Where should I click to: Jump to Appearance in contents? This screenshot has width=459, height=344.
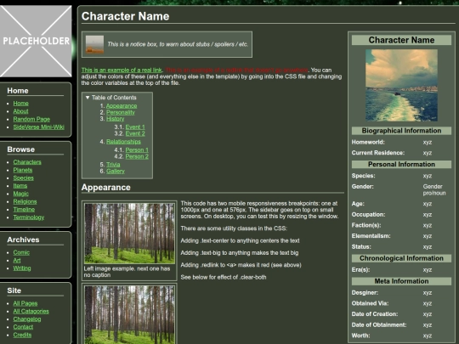coord(122,106)
